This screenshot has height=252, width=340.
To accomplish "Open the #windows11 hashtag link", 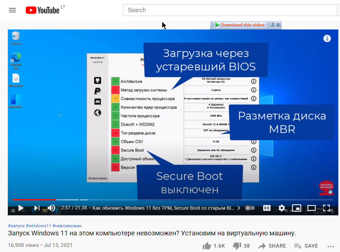I will 38,226.
